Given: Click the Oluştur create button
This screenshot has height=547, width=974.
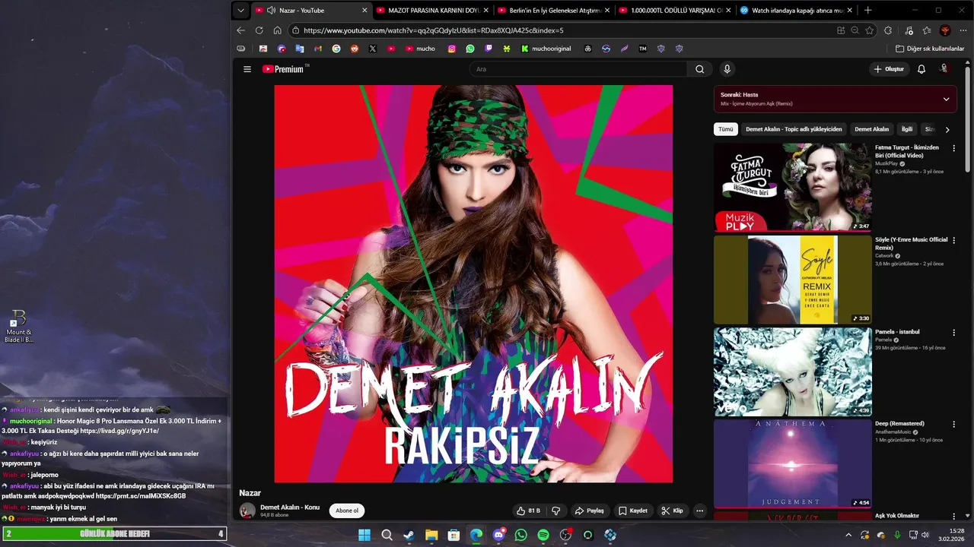Looking at the screenshot, I should (x=889, y=69).
